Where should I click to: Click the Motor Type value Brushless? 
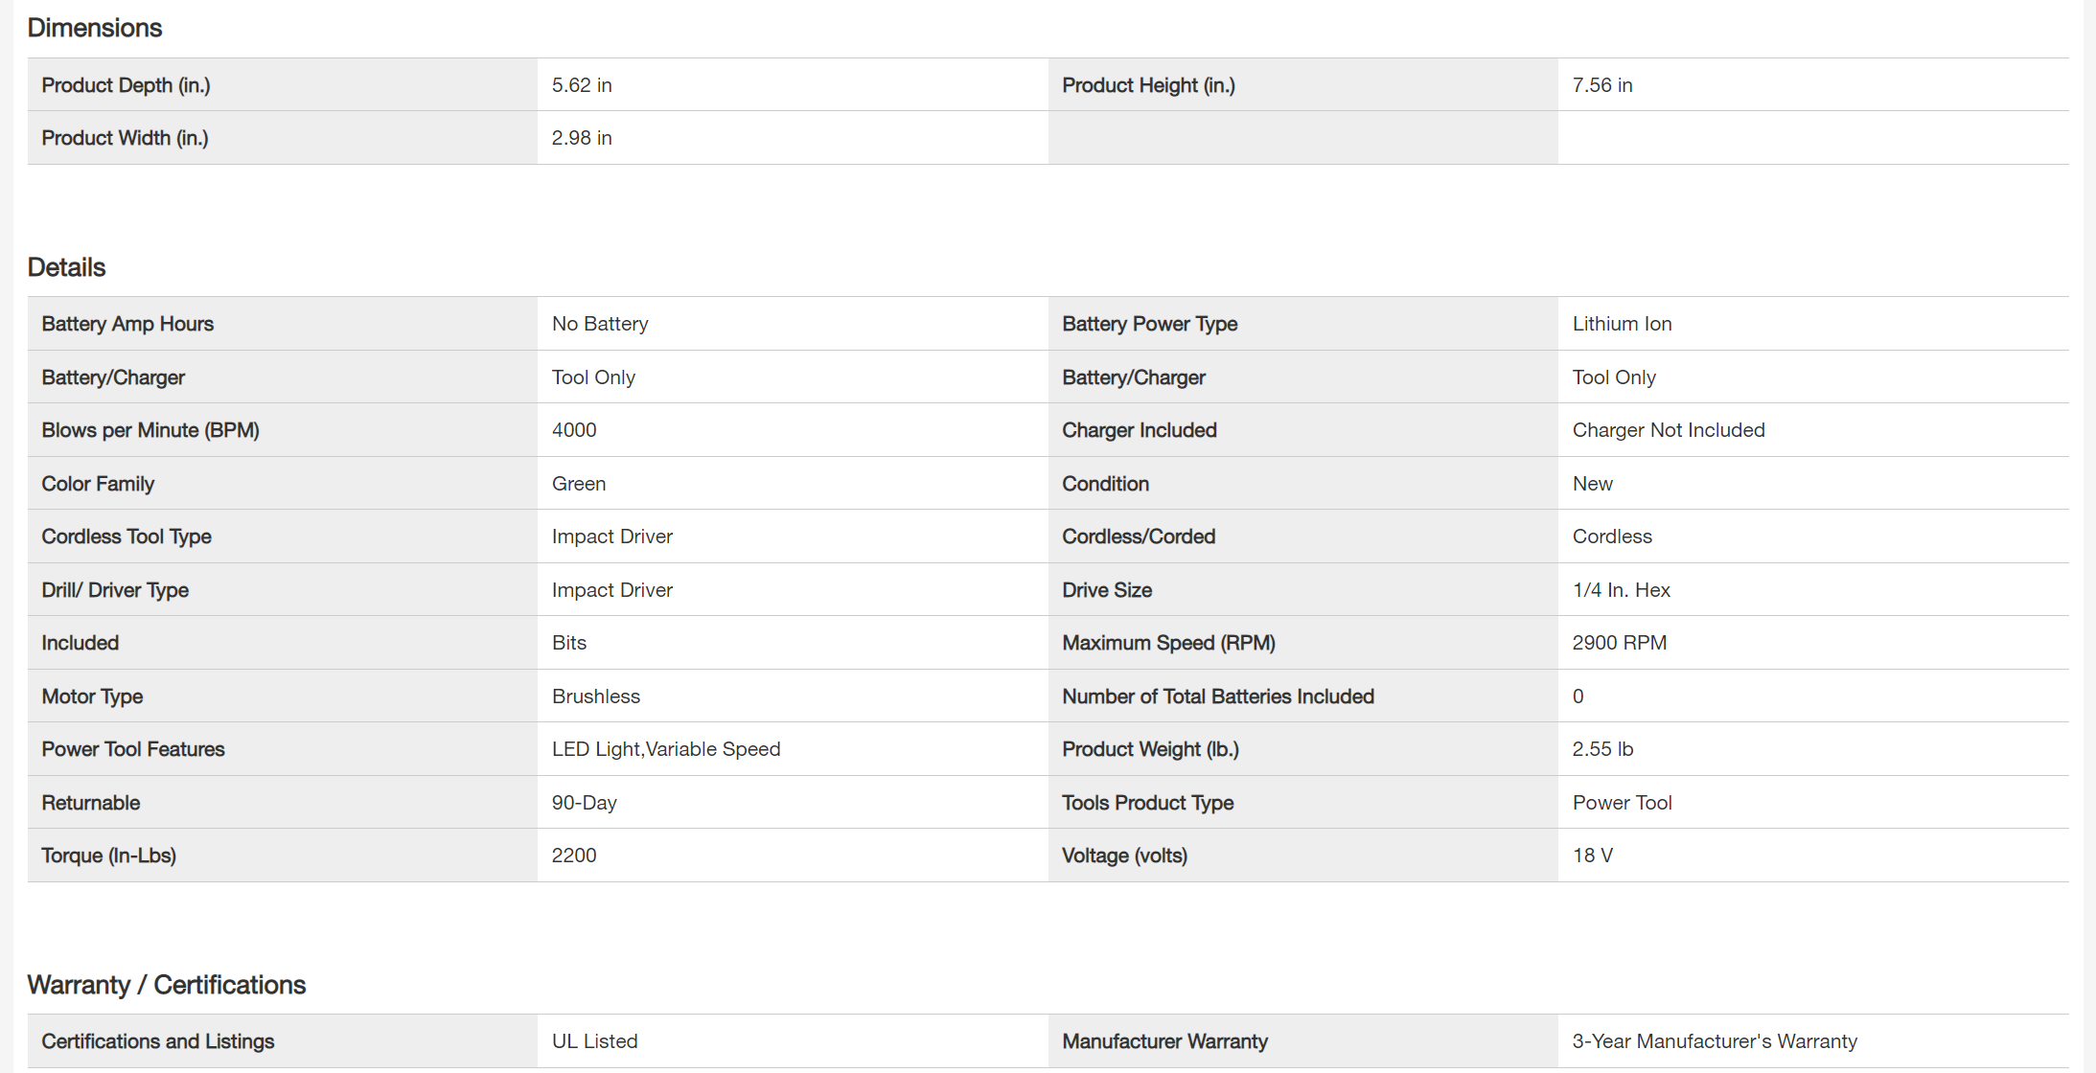pyautogui.click(x=596, y=696)
